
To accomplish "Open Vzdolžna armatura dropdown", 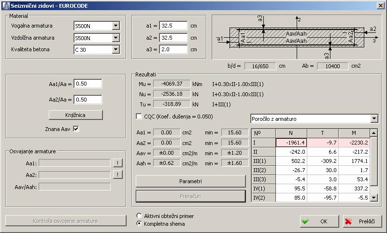I will click(x=116, y=38).
